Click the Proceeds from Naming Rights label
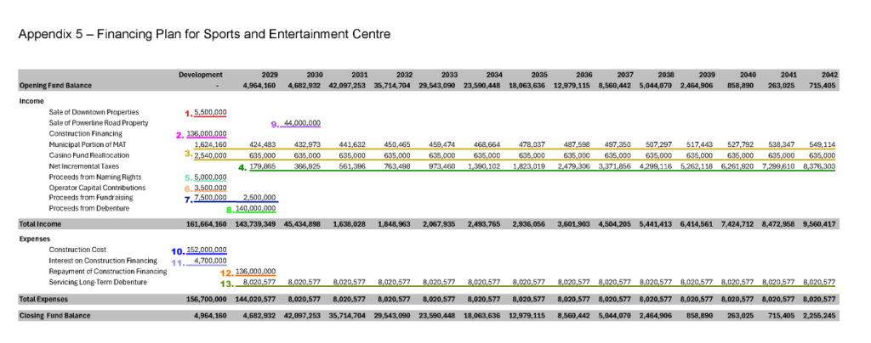The image size is (871, 343). [x=95, y=177]
